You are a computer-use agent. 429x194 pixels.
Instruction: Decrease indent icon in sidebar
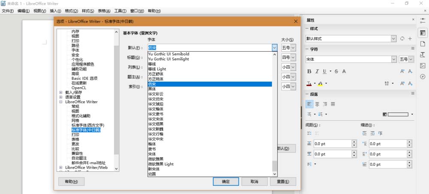click(x=372, y=133)
